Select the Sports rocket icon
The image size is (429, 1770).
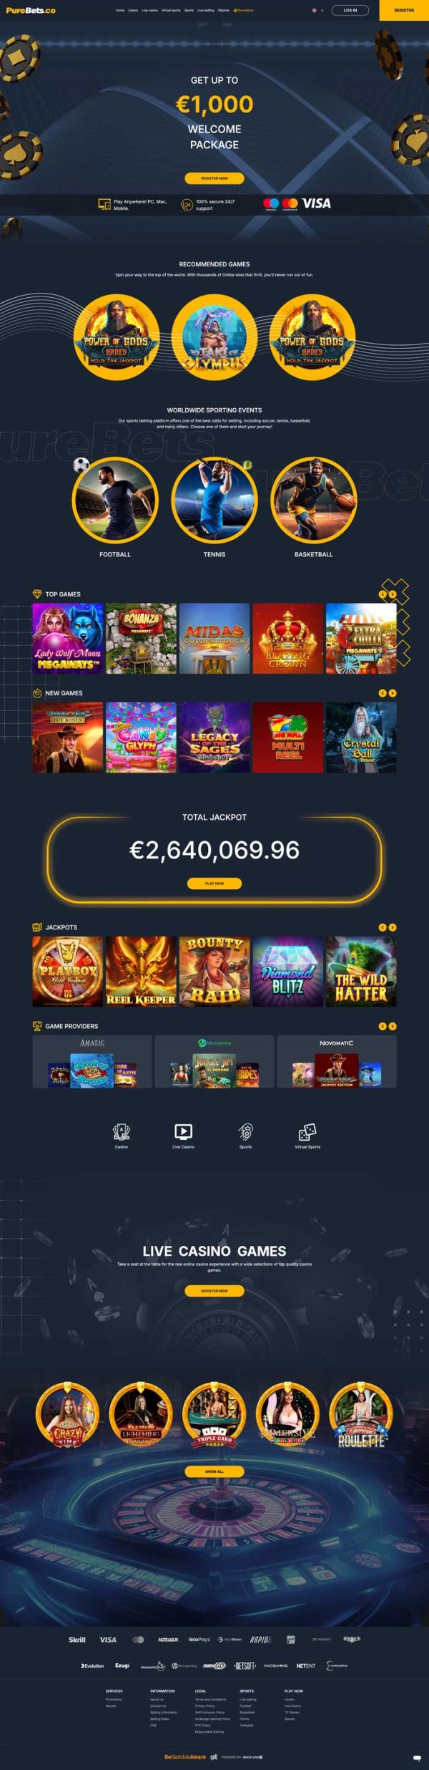tap(245, 1132)
